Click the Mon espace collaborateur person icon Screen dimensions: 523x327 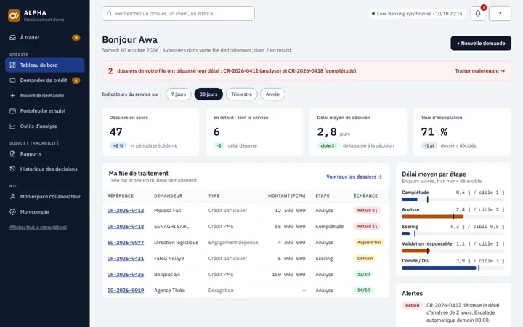(12, 197)
